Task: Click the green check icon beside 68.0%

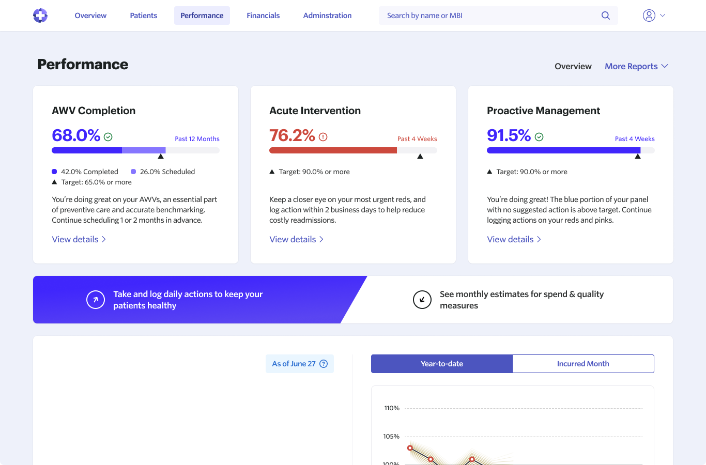Action: click(108, 137)
